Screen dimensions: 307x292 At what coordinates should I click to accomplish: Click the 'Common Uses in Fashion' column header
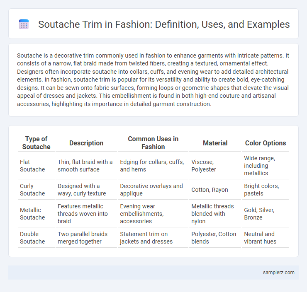153,143
